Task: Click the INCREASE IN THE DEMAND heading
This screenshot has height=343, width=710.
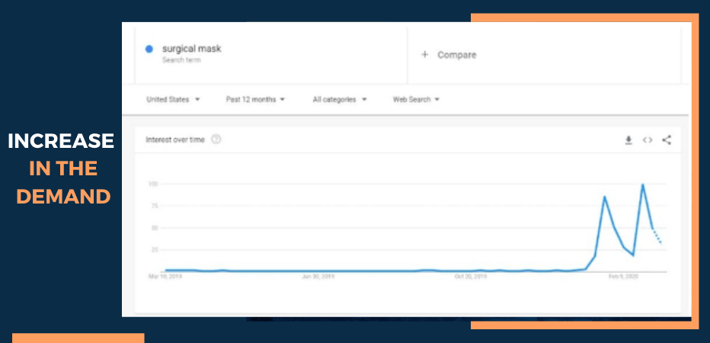Action: [x=61, y=168]
